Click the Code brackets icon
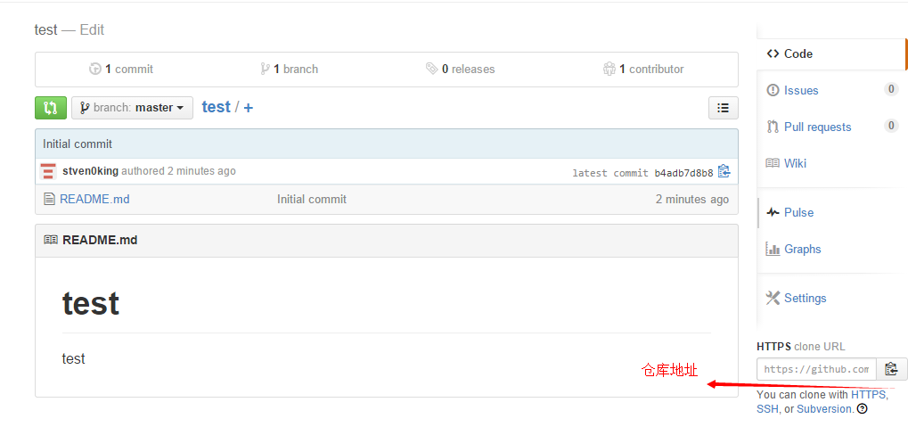 pos(773,53)
